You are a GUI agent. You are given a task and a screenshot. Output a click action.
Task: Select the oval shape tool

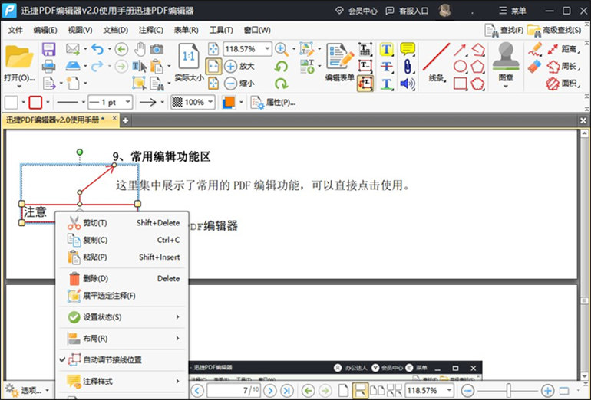[460, 67]
